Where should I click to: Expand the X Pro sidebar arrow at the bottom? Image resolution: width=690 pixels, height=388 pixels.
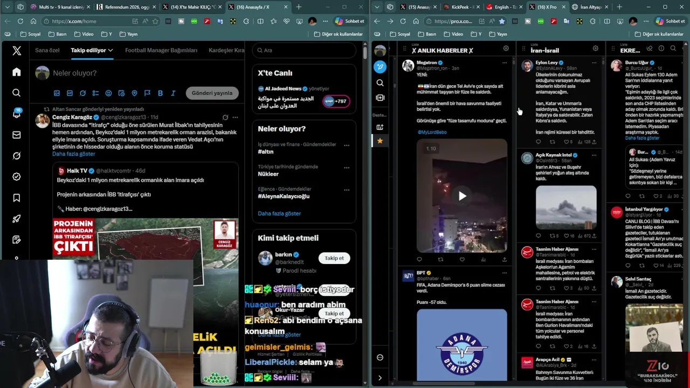point(380,378)
